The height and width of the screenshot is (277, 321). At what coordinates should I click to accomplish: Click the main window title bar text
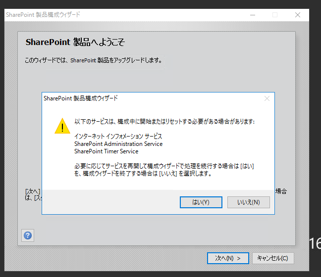coord(43,15)
